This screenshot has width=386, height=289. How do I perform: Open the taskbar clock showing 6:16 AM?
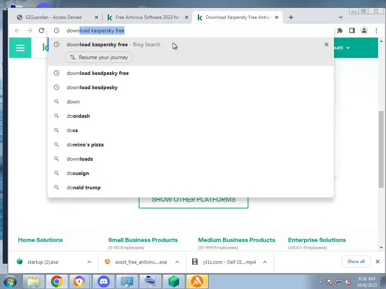pos(367,282)
